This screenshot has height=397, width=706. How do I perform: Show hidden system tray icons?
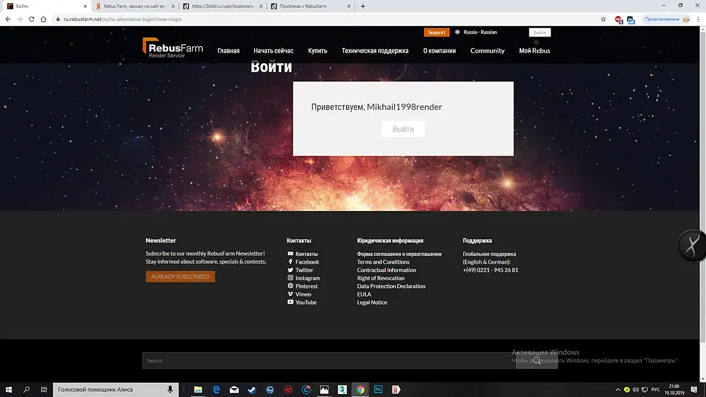(617, 390)
